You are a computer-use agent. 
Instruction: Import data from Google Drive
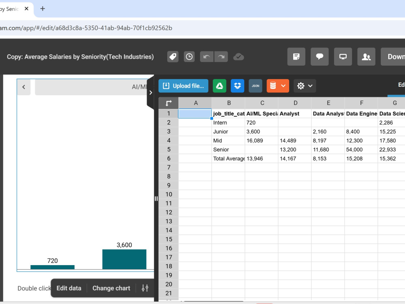220,86
